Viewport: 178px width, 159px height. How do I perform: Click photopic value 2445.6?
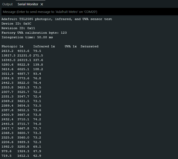pyautogui.click(x=7, y=124)
